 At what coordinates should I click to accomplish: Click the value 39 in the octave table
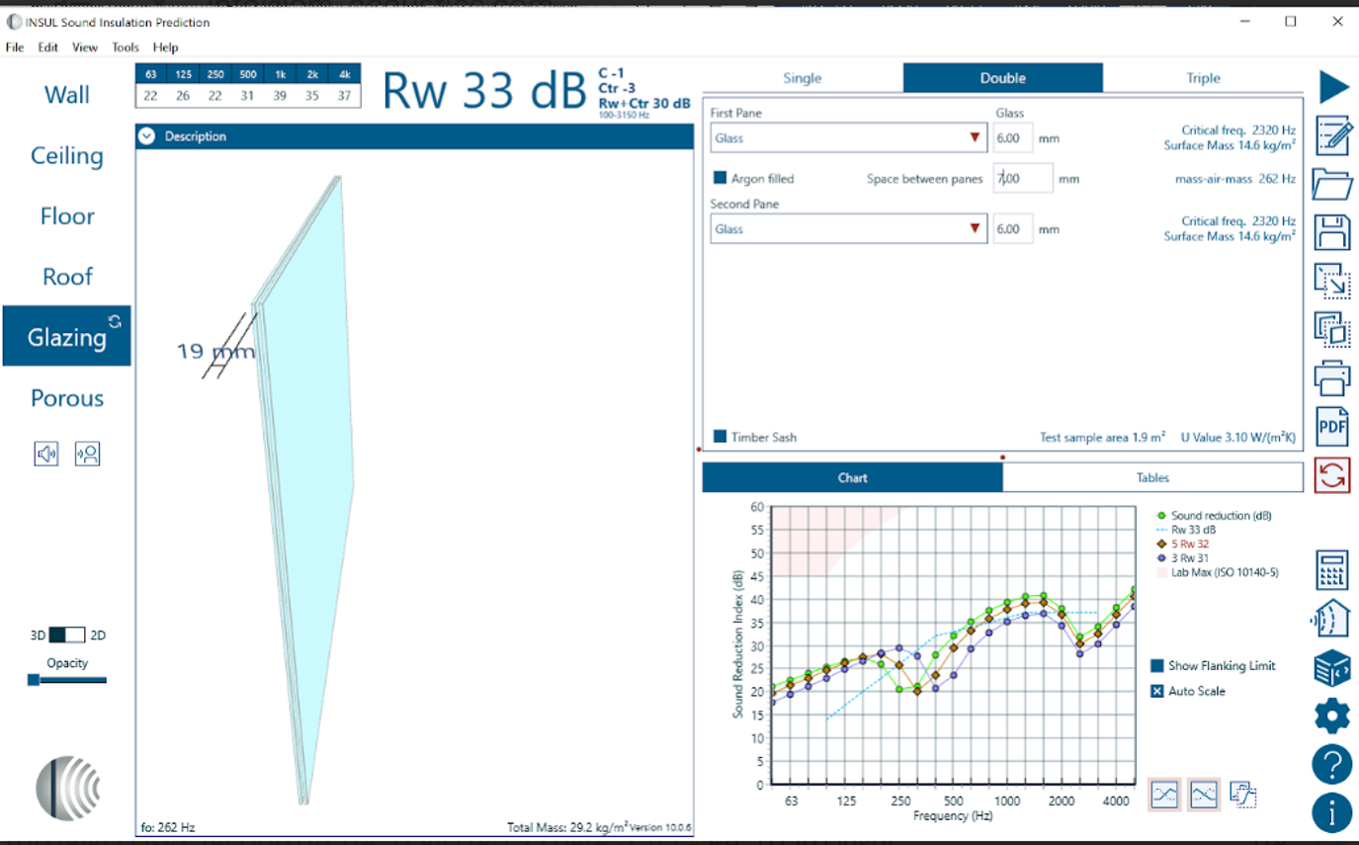pos(281,96)
